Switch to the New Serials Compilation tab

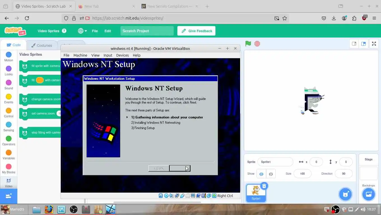click(169, 6)
